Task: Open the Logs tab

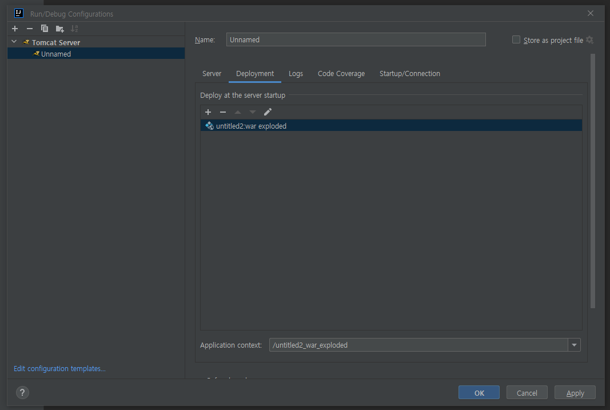Action: pos(296,74)
